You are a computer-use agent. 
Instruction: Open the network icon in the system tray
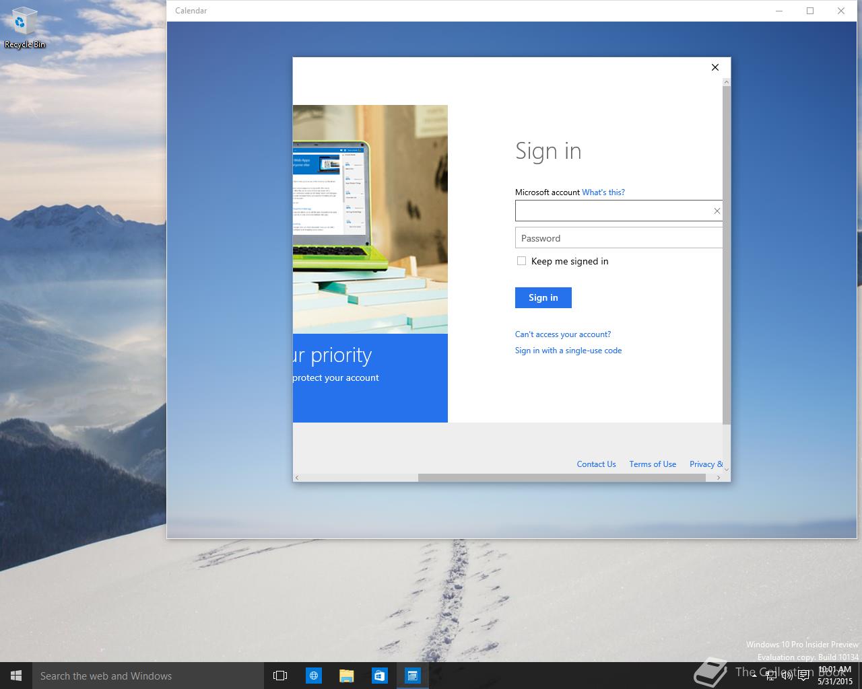[770, 676]
